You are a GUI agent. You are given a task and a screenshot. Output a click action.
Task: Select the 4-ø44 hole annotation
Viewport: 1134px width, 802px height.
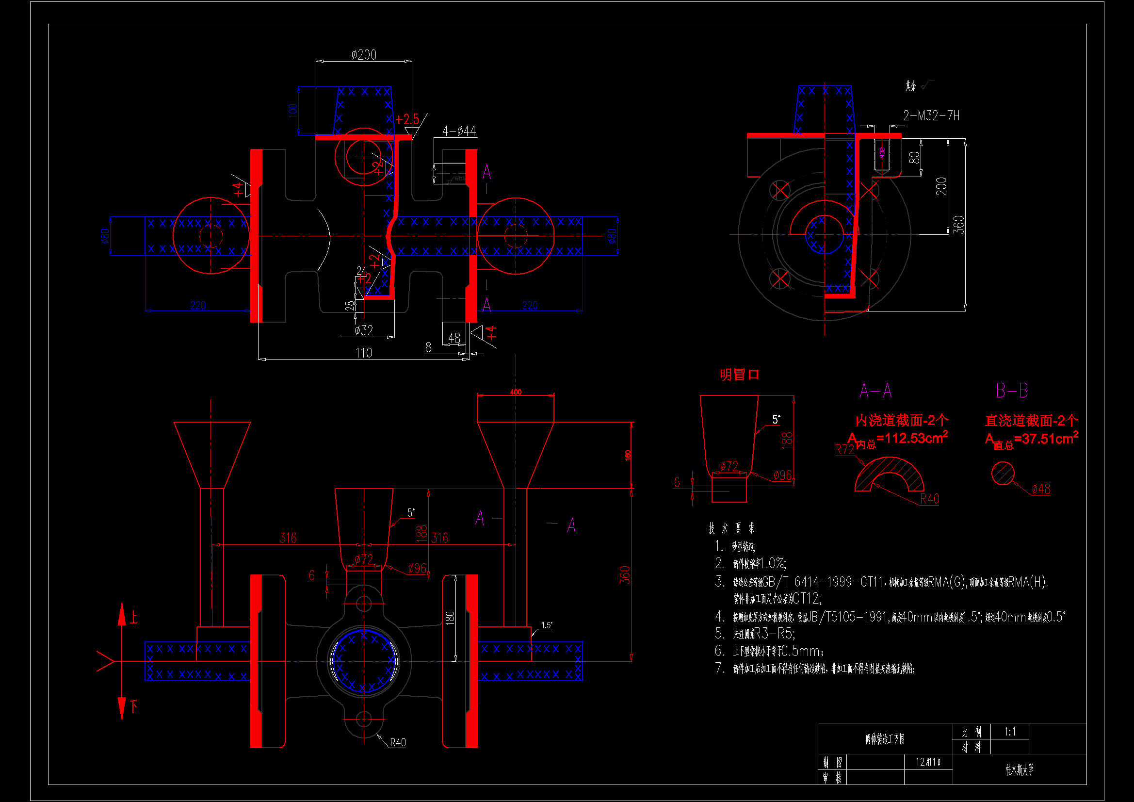pyautogui.click(x=459, y=131)
